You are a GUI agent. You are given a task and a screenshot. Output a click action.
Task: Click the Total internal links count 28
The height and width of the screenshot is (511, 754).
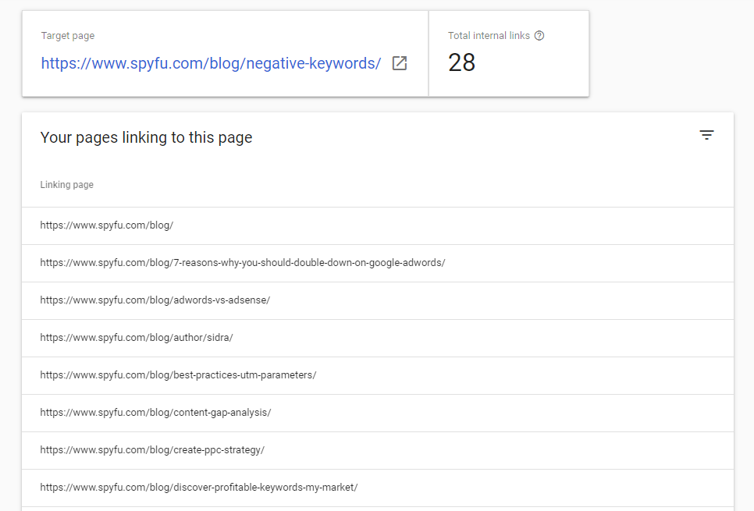pos(461,62)
